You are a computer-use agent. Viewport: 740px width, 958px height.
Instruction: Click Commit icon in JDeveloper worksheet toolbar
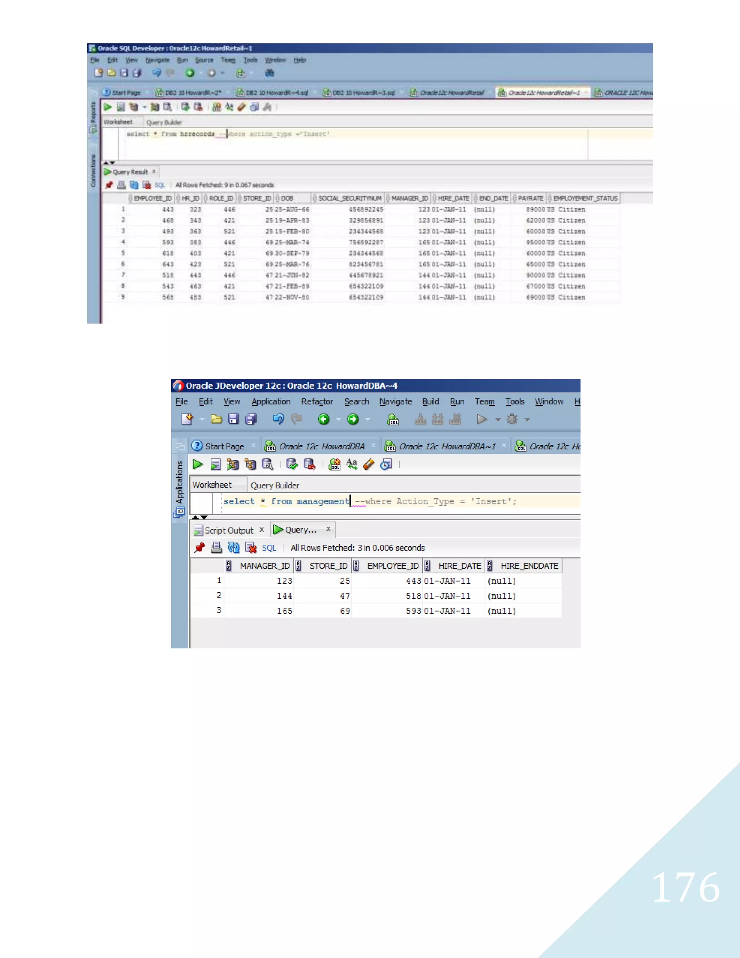(x=292, y=464)
